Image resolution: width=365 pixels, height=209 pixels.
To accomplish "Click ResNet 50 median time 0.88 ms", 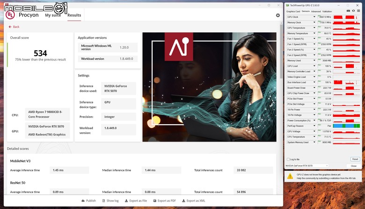I will [161, 192].
